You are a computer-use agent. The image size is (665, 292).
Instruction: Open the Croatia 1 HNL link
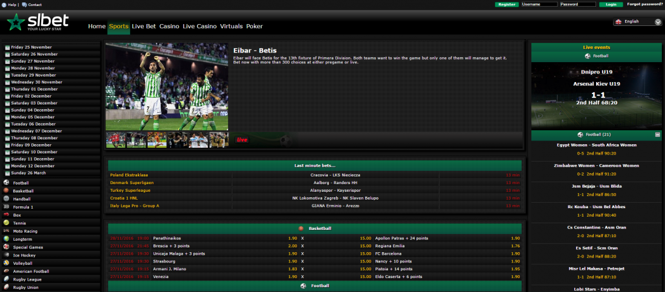124,198
